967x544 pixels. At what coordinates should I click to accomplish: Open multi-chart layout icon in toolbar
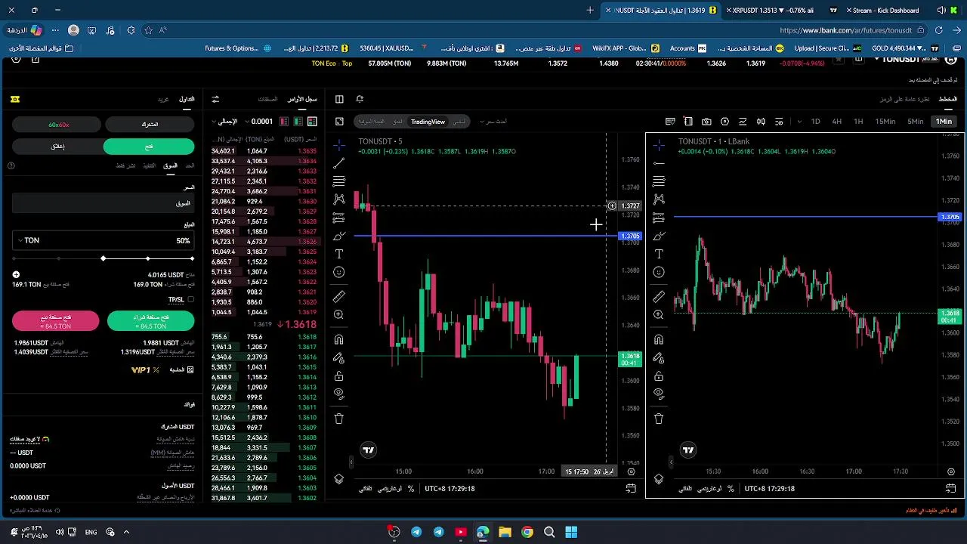[x=688, y=122]
